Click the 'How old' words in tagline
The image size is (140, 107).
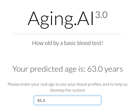[42, 43]
